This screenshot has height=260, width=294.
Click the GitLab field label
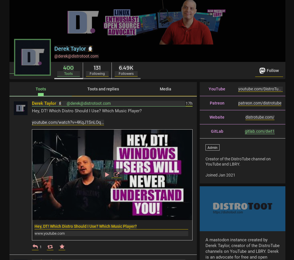click(217, 131)
